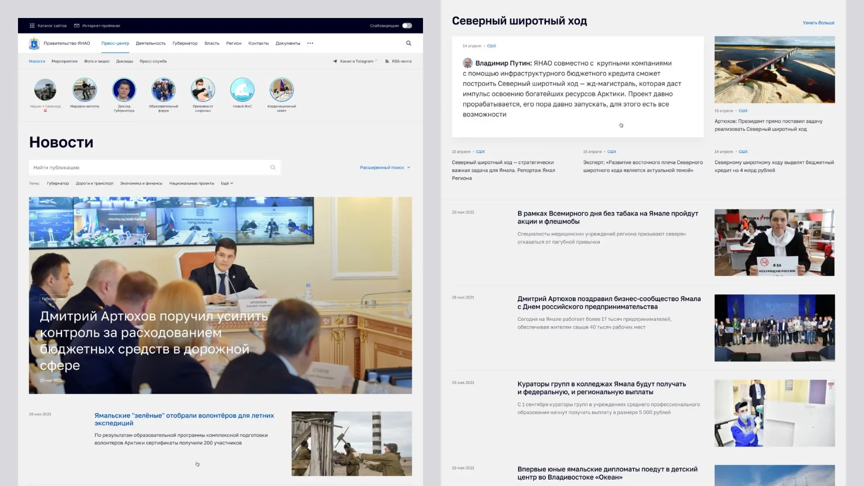Filter by Экономика и финансы topic

click(x=141, y=184)
